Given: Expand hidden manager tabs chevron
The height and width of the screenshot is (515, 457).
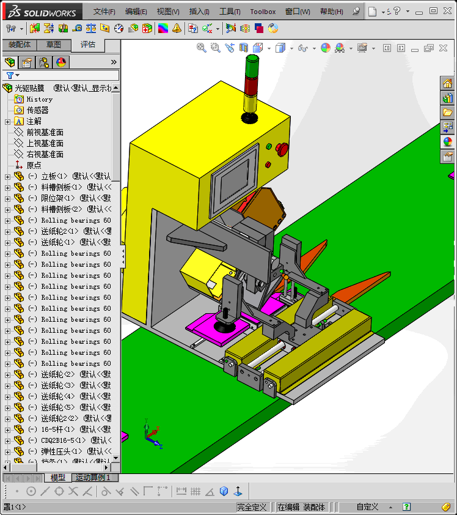Looking at the screenshot, I should tap(114, 62).
